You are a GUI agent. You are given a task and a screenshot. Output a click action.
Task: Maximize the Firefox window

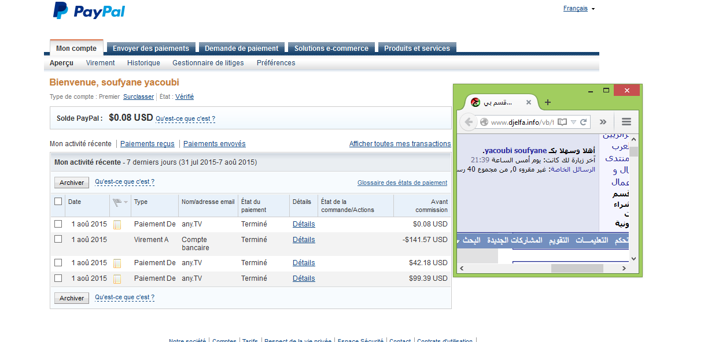(x=606, y=91)
